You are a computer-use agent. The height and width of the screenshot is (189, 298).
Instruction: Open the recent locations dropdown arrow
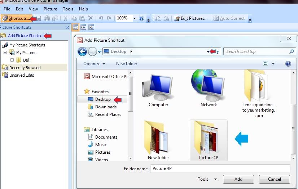[x=100, y=51]
